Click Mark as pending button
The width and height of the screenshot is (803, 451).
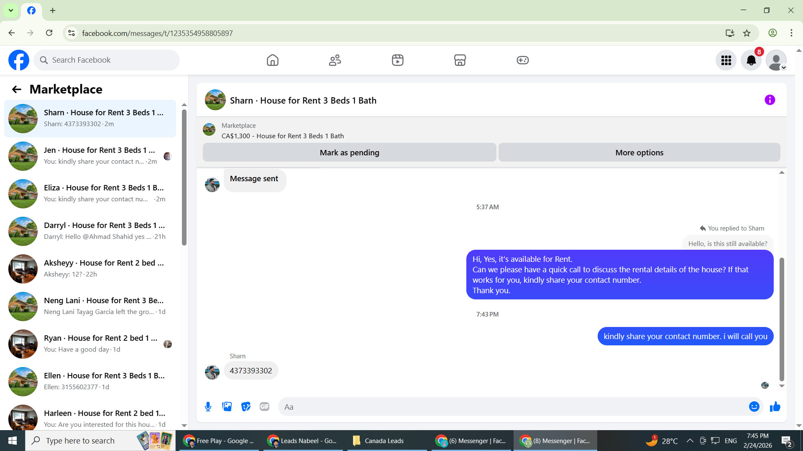(349, 153)
